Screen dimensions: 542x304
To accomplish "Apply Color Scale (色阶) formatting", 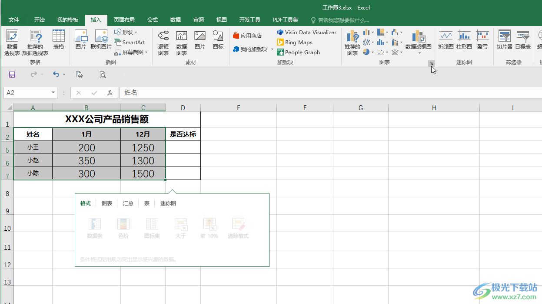I will tap(123, 229).
